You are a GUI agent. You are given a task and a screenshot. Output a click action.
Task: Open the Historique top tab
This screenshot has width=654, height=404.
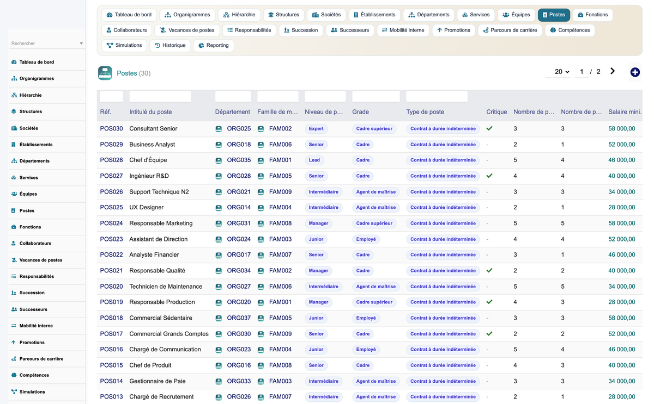(170, 45)
